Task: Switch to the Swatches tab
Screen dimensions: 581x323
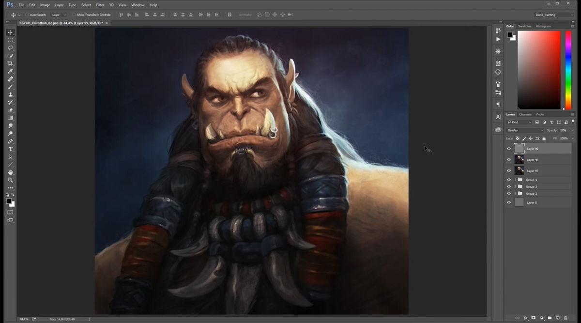Action: [525, 26]
